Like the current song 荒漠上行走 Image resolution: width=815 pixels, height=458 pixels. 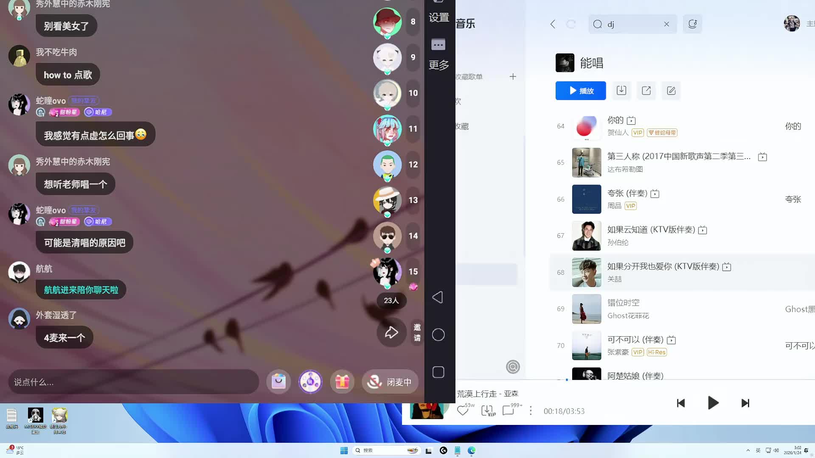[463, 411]
